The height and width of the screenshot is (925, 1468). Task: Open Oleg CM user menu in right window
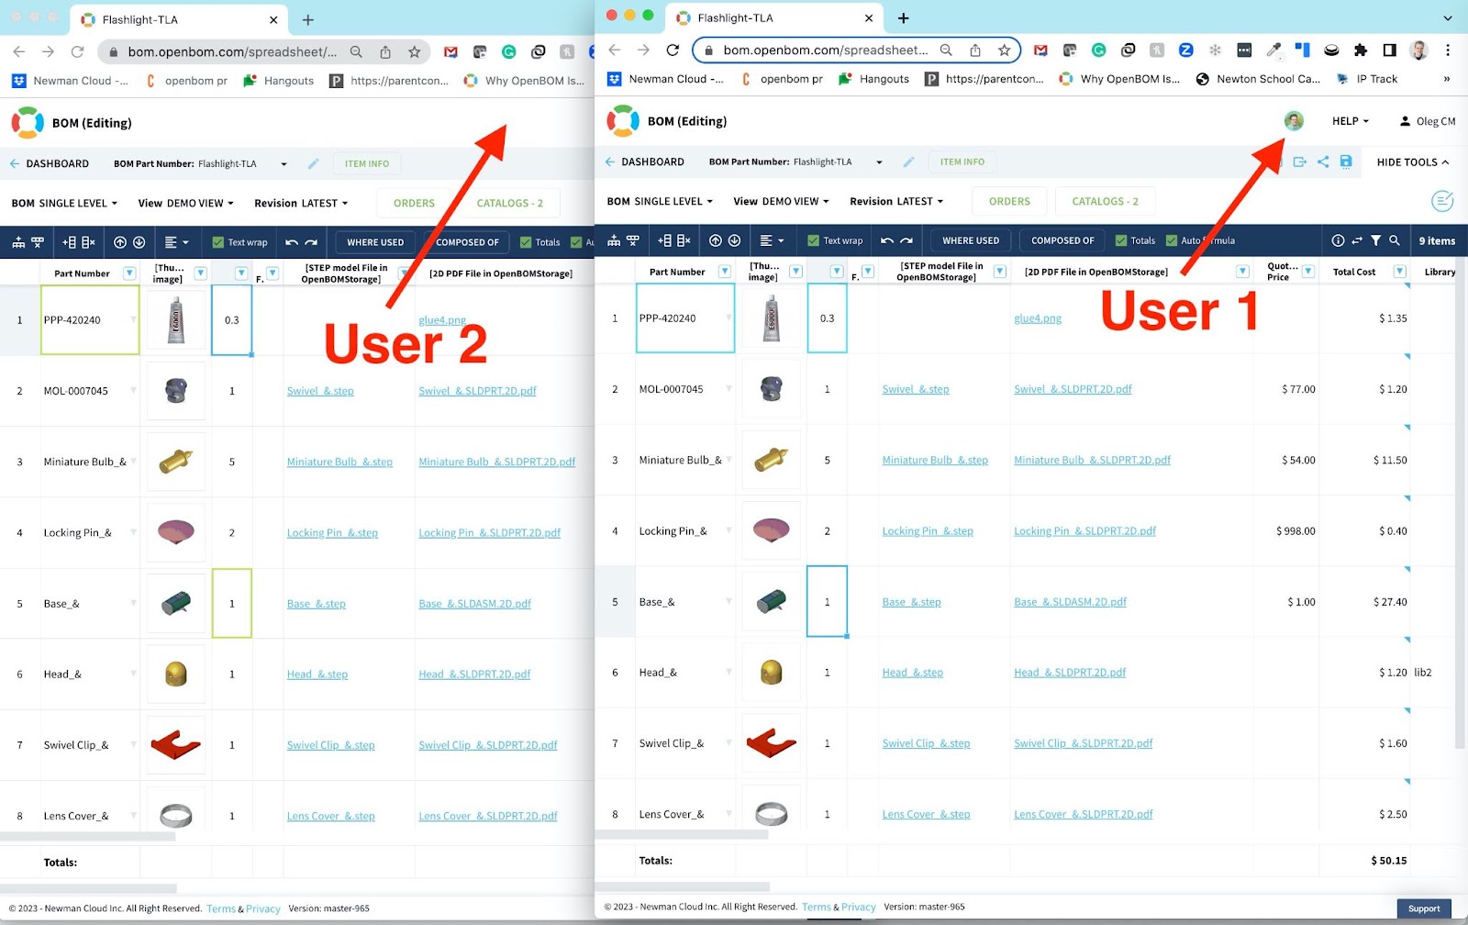1428,121
